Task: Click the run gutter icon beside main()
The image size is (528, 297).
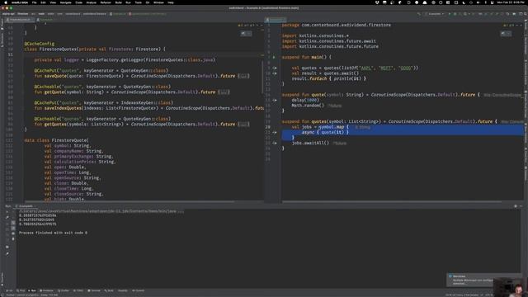Action: click(274, 57)
